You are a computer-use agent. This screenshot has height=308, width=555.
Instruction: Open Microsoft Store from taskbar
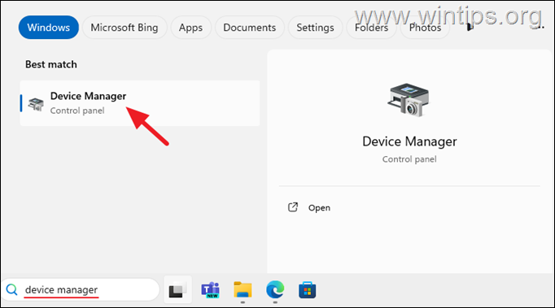308,290
